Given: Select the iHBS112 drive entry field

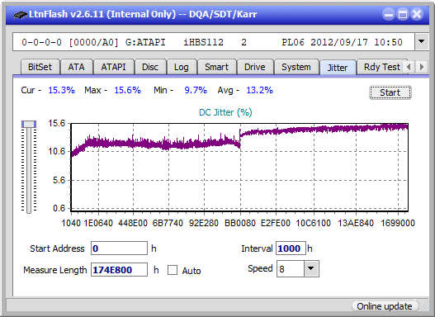Looking at the screenshot, I should click(214, 42).
